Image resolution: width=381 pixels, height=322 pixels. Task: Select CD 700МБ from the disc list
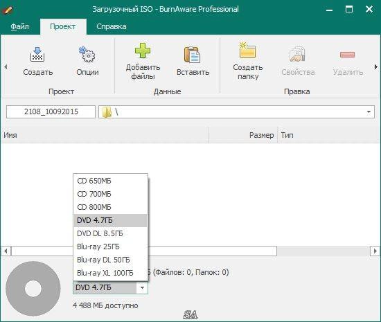(x=110, y=194)
